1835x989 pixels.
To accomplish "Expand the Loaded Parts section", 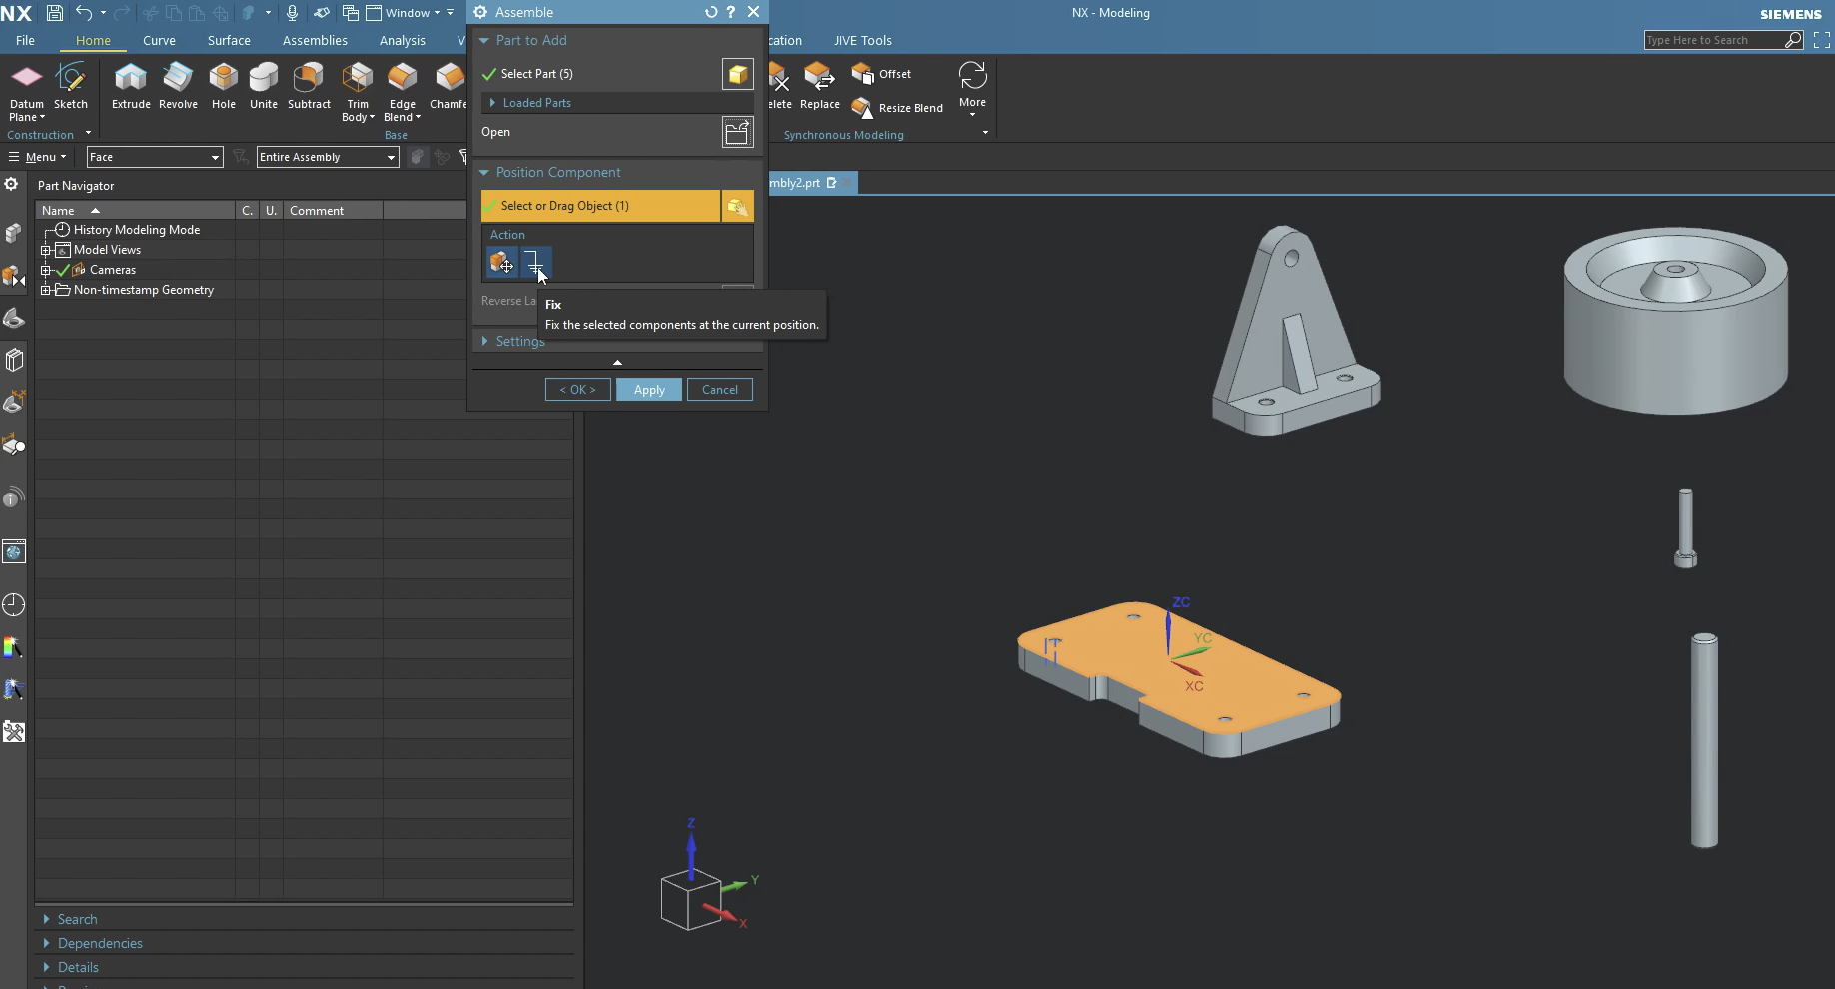I will point(492,103).
